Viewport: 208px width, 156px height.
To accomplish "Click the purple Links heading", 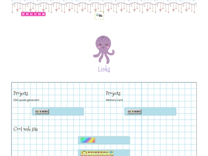I will pos(104,69).
